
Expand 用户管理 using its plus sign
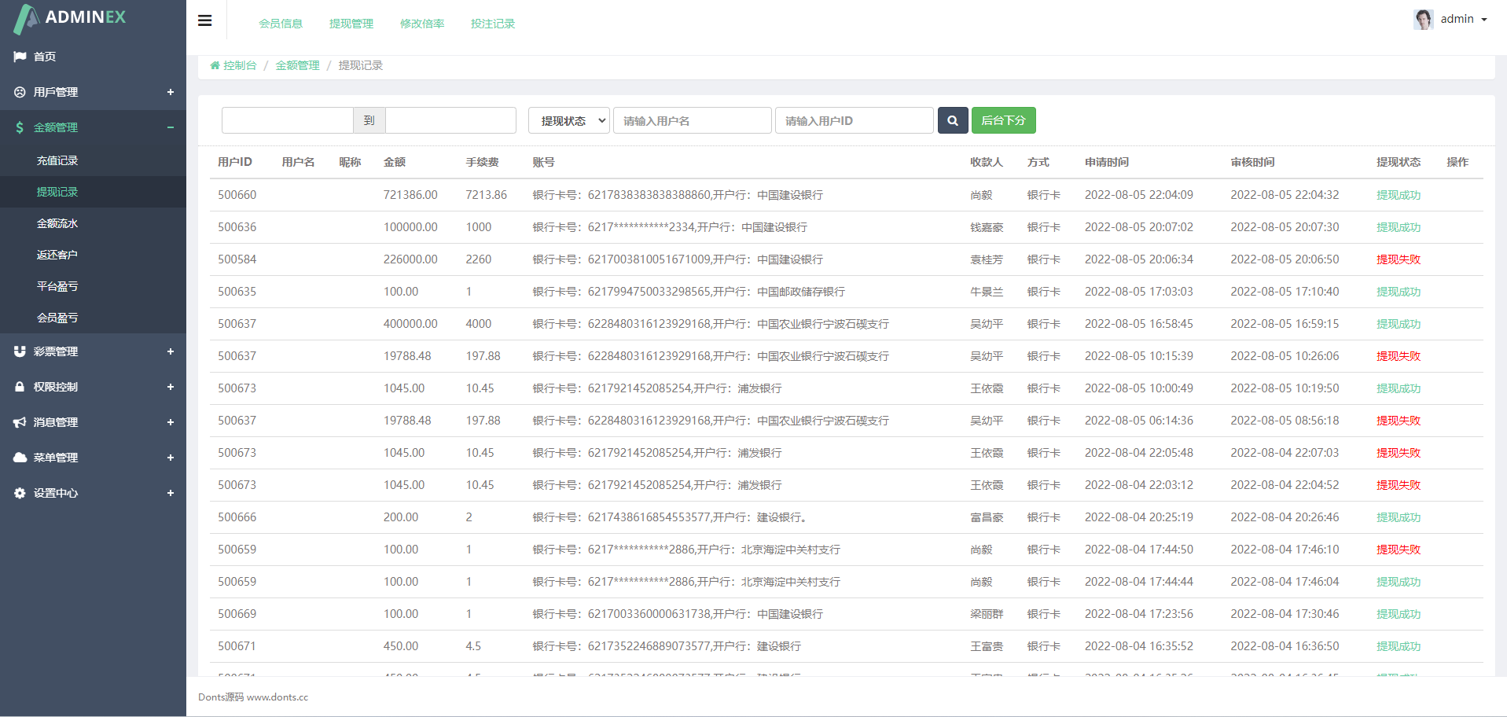[x=170, y=92]
